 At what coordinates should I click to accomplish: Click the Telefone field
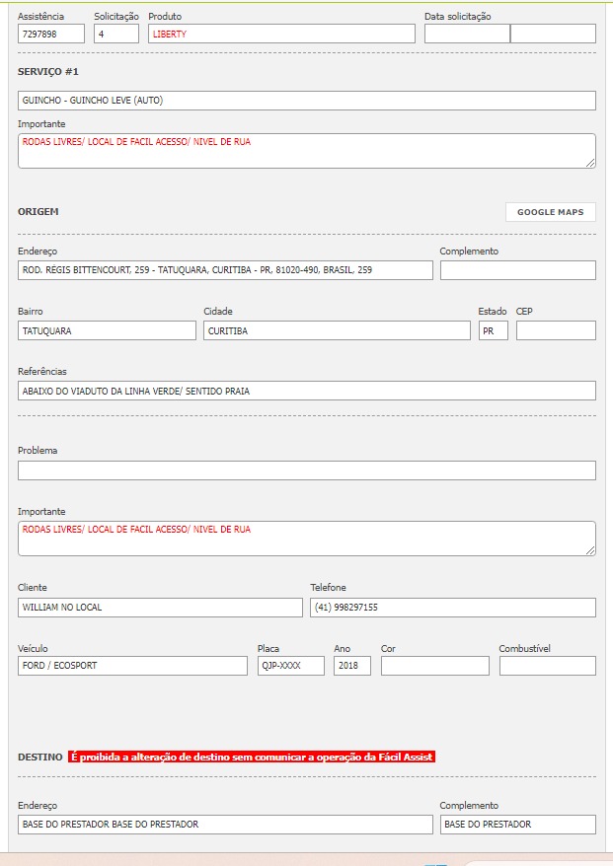[x=452, y=608]
